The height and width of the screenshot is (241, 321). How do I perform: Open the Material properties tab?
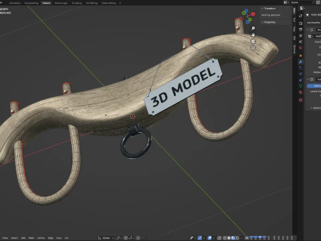301,92
